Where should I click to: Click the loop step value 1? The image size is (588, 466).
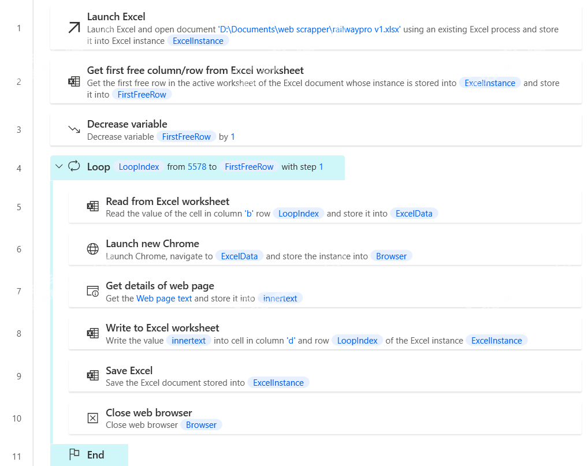click(321, 167)
